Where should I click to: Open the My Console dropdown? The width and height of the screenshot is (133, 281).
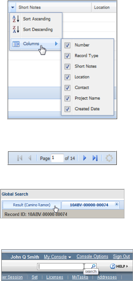tap(57, 257)
